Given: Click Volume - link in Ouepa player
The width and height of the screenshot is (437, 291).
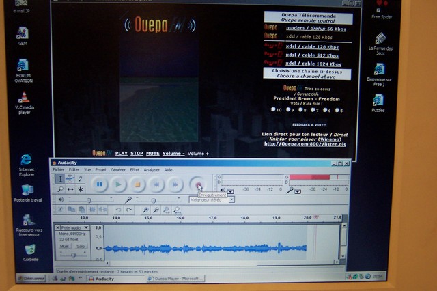Looking at the screenshot, I should tap(173, 154).
